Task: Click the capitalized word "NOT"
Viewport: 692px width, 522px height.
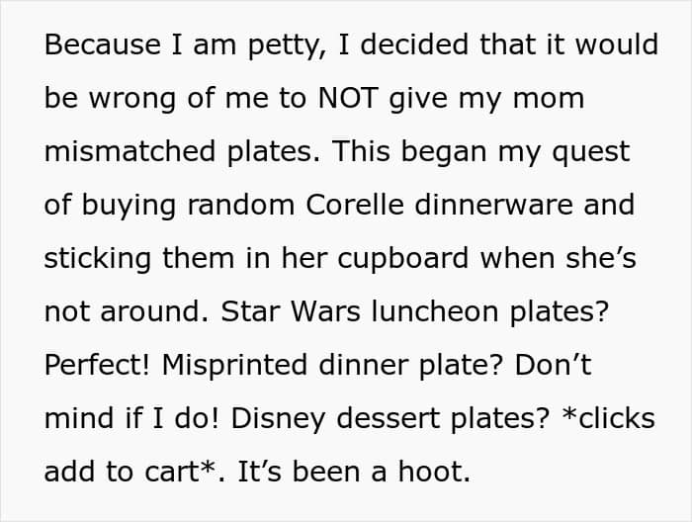Action: click(x=348, y=98)
